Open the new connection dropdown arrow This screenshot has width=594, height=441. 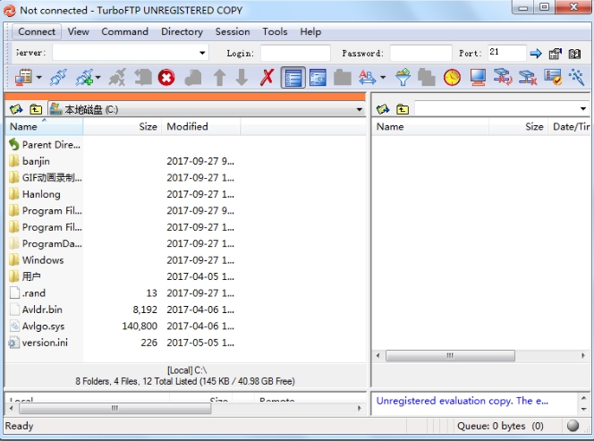point(98,78)
